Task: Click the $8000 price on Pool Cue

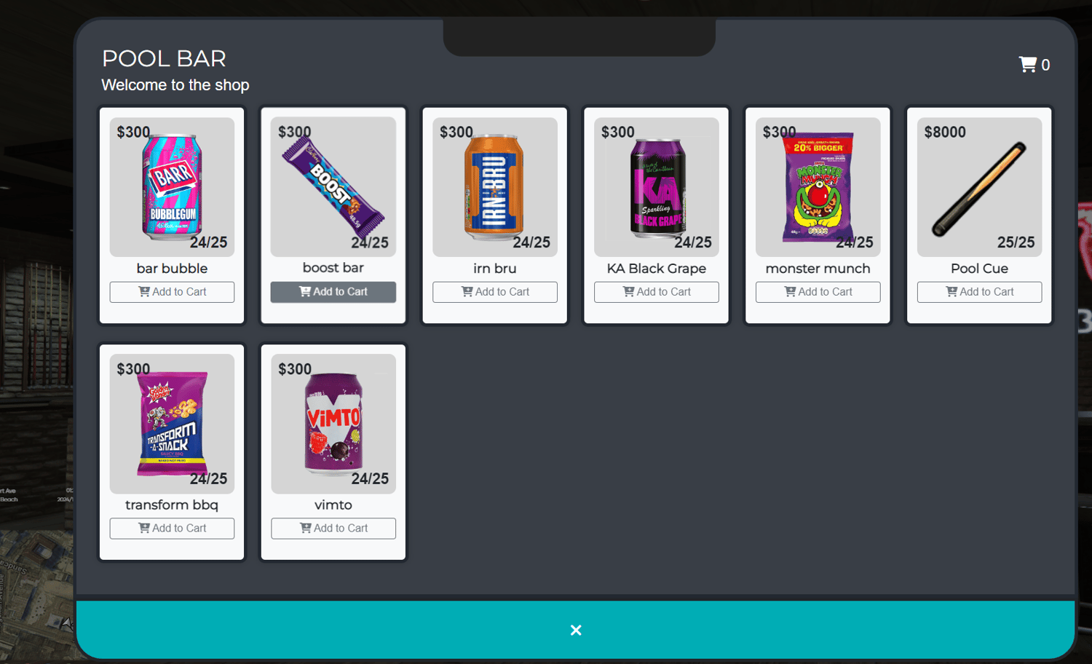Action: tap(945, 132)
